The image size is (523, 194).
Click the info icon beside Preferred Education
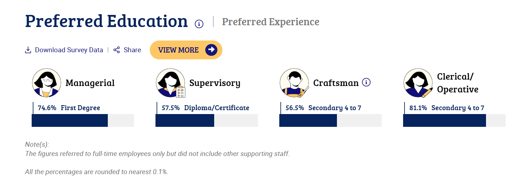(199, 24)
